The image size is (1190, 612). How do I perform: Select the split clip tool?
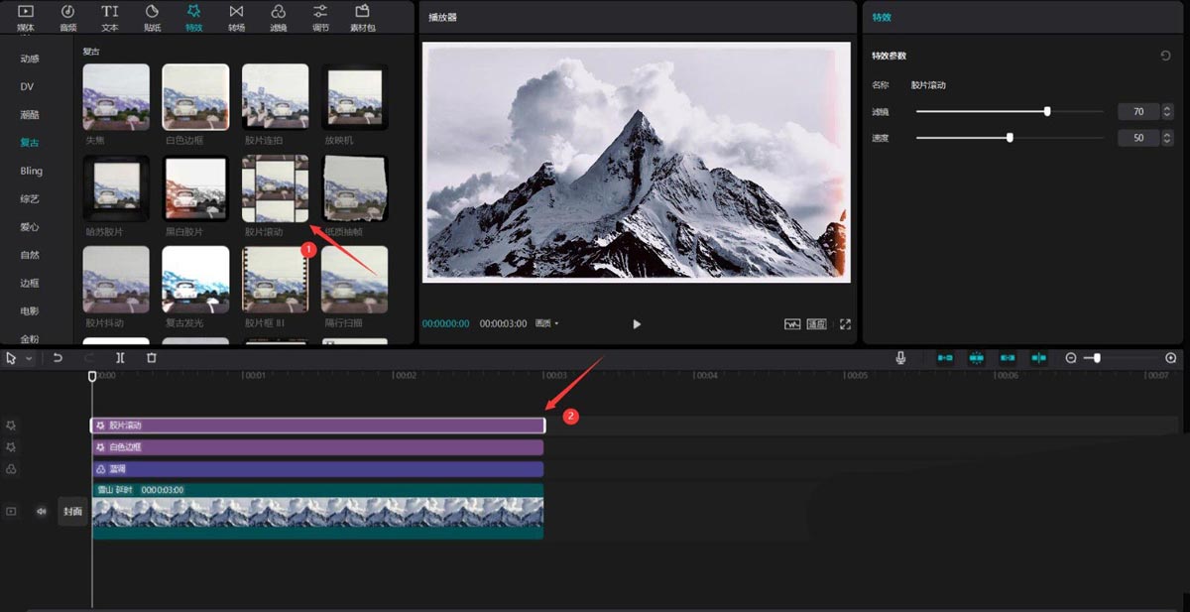click(120, 358)
